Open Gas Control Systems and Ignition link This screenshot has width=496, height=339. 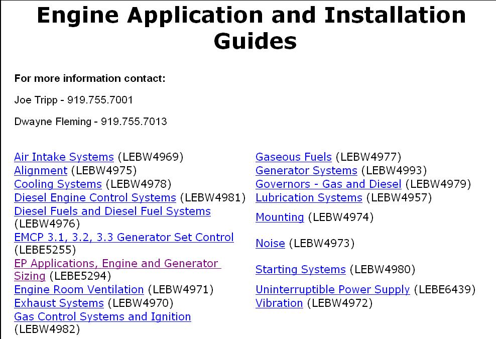(102, 317)
